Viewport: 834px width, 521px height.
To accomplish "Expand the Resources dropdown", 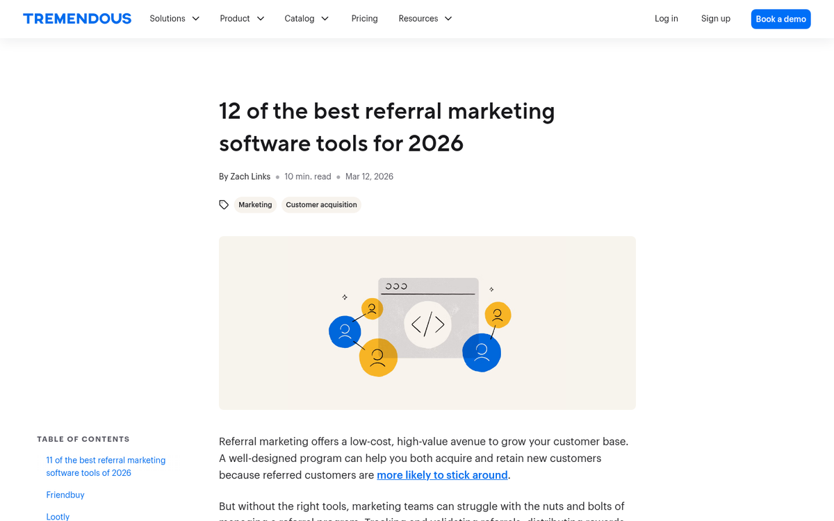I will coord(448,19).
